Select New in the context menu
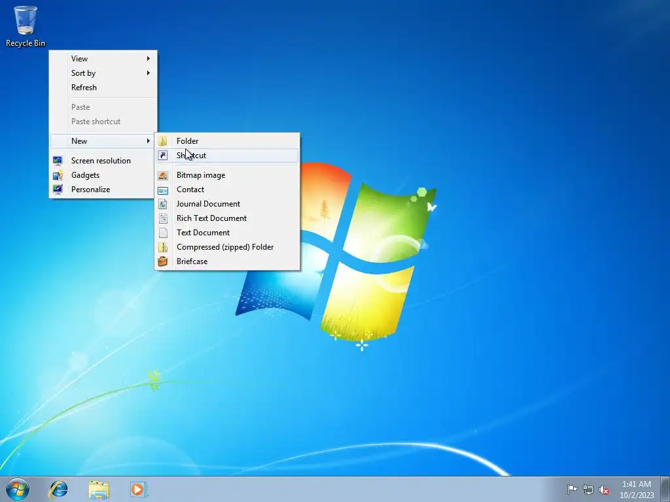This screenshot has width=670, height=502. (x=103, y=141)
